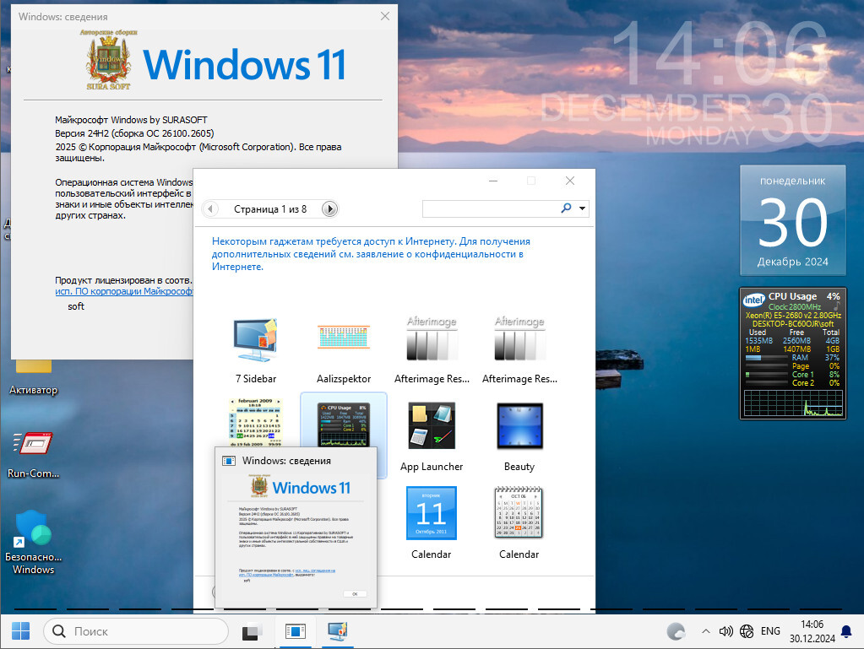Open the Windows Start menu
Screen dimensions: 864x649
coord(20,630)
